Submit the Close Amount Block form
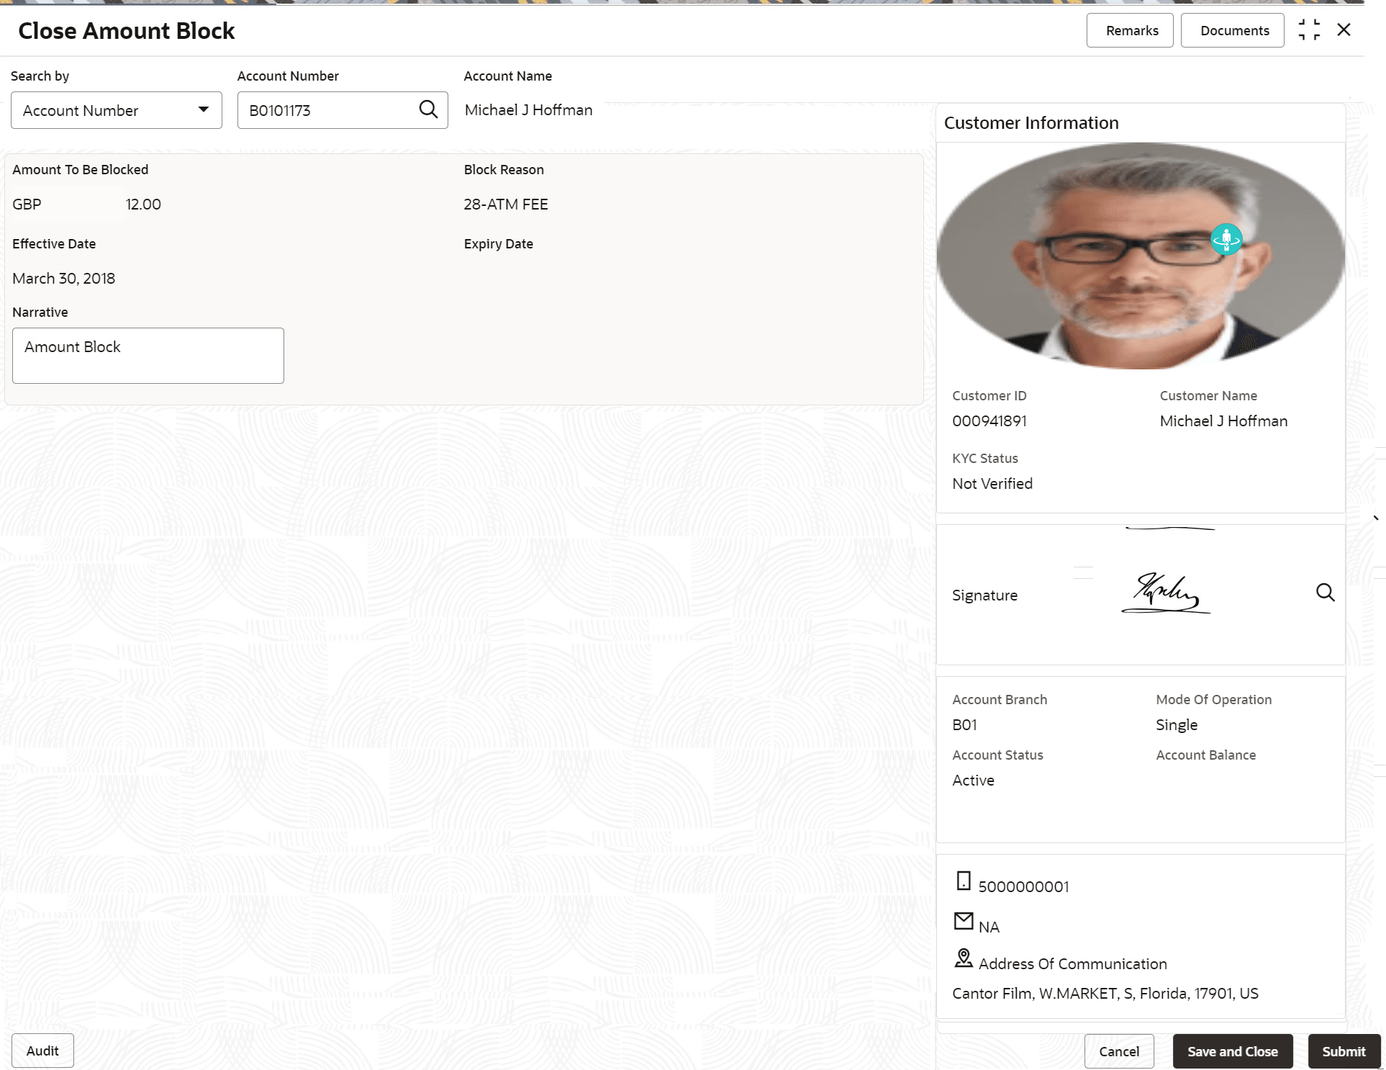1386x1070 pixels. [1343, 1051]
